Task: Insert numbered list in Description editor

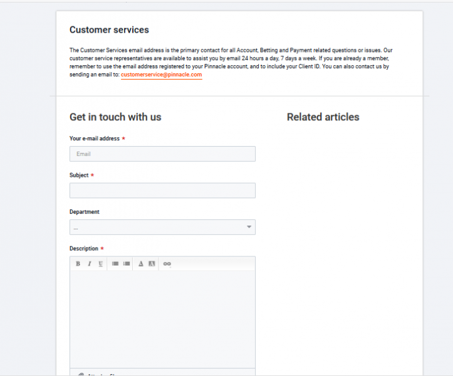Action: pos(127,264)
